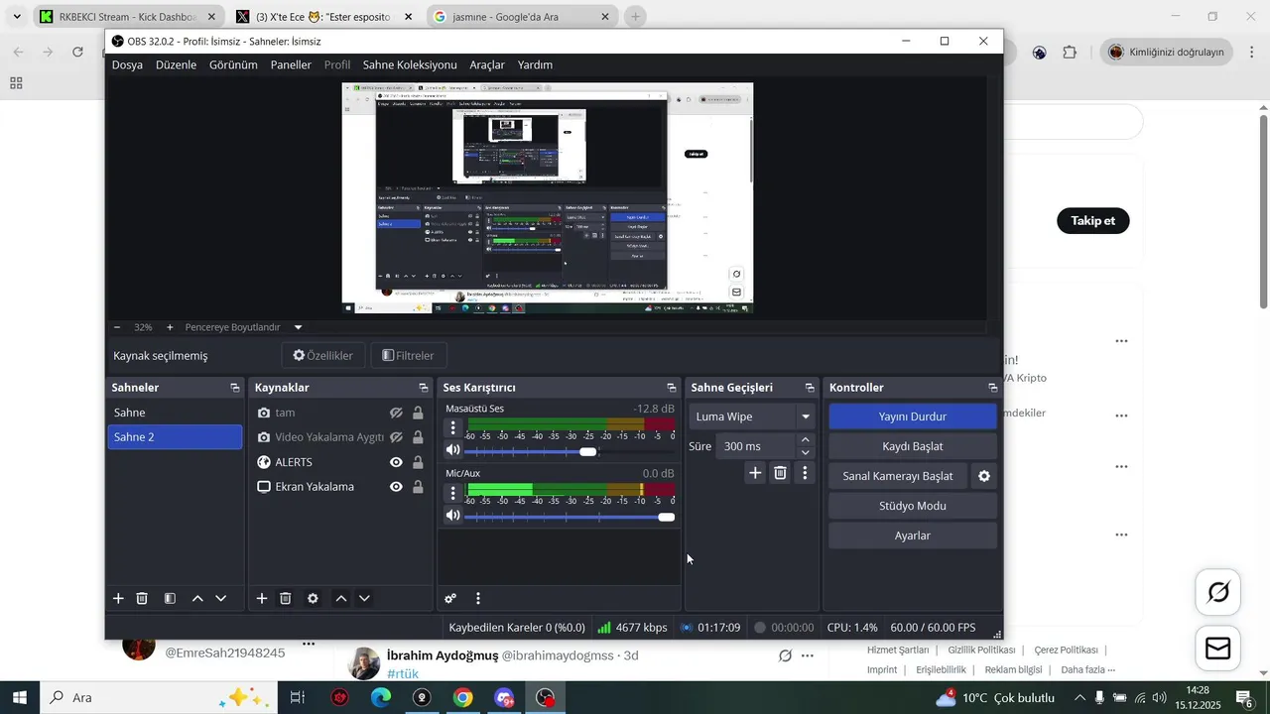Click Yayını Durdur button

point(913,416)
